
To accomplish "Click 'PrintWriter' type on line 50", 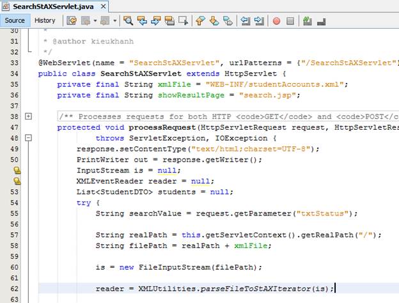I will (x=102, y=160).
